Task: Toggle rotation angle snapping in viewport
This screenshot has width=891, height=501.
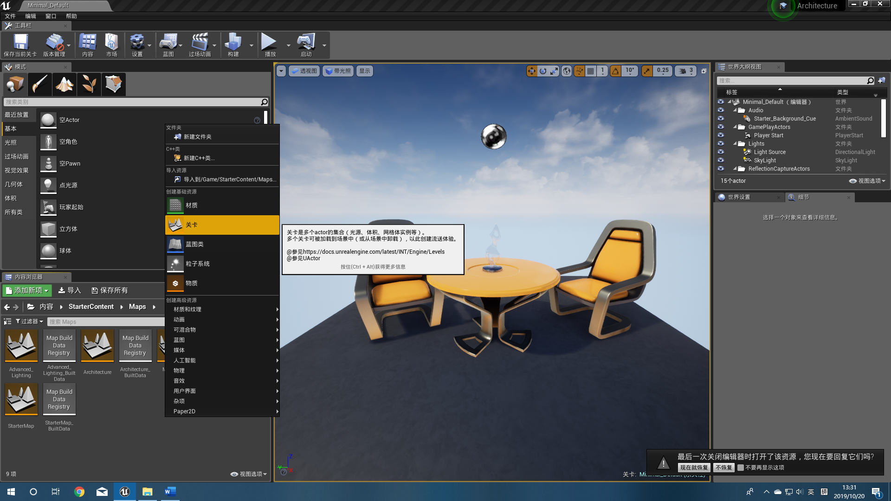Action: tap(615, 71)
